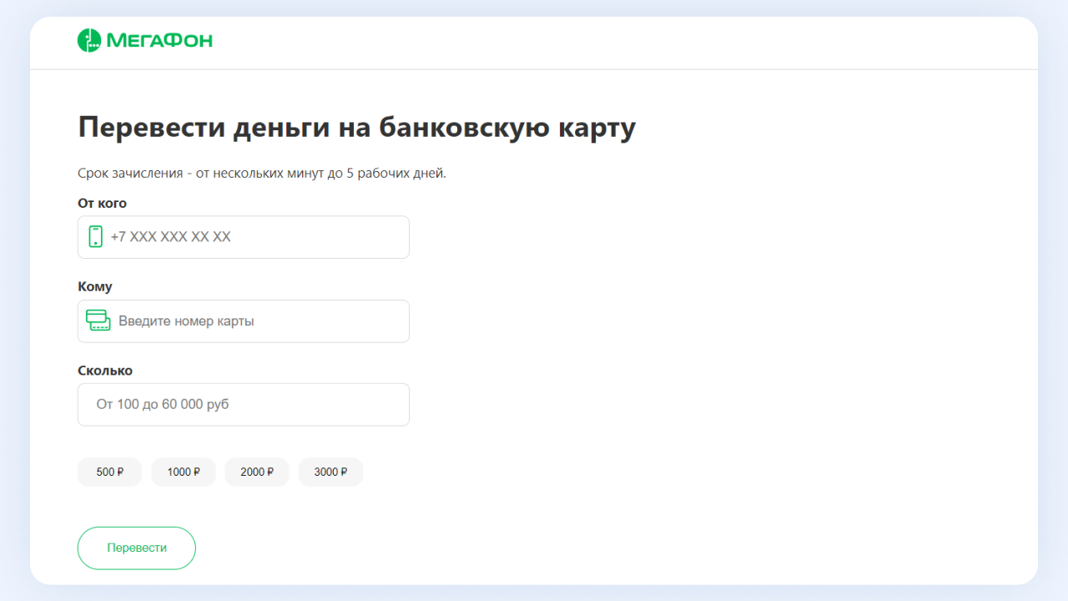
Task: Click the MegaFon logo
Action: click(x=145, y=40)
